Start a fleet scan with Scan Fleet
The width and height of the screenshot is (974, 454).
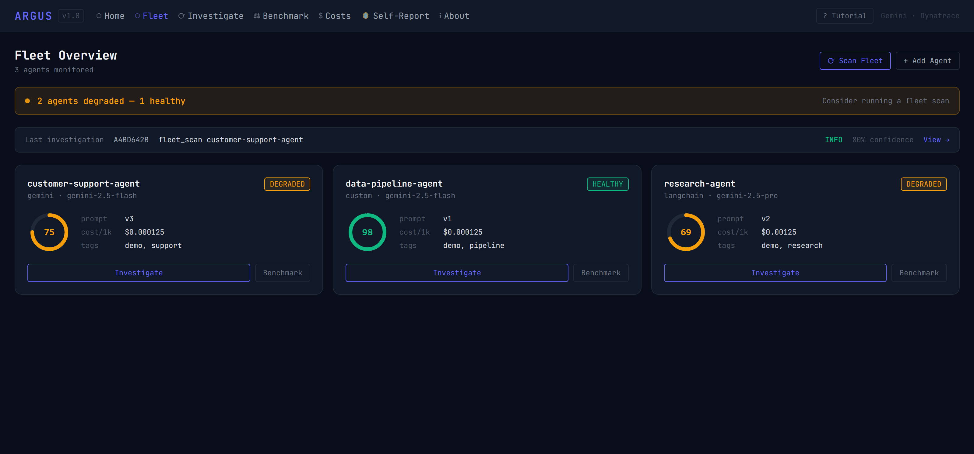click(855, 61)
